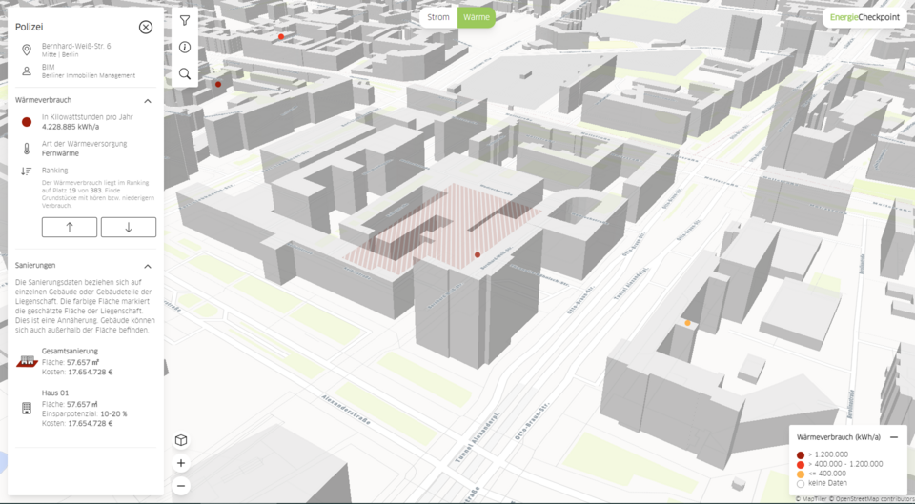
Task: Click the dark red legend swatch
Action: coord(801,455)
